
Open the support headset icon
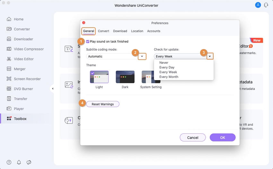click(266, 5)
